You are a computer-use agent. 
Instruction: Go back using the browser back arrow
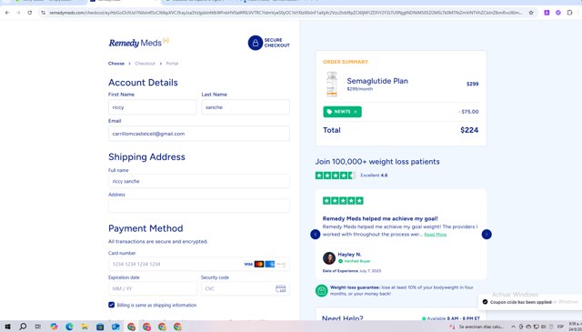pyautogui.click(x=7, y=13)
